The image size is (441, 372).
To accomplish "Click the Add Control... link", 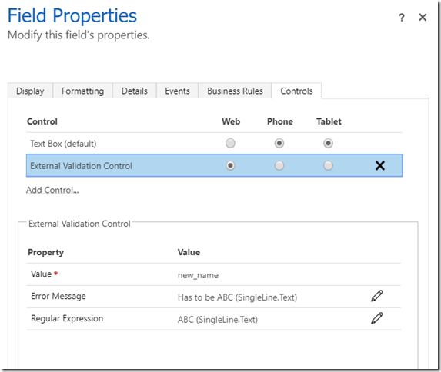I will 52,190.
